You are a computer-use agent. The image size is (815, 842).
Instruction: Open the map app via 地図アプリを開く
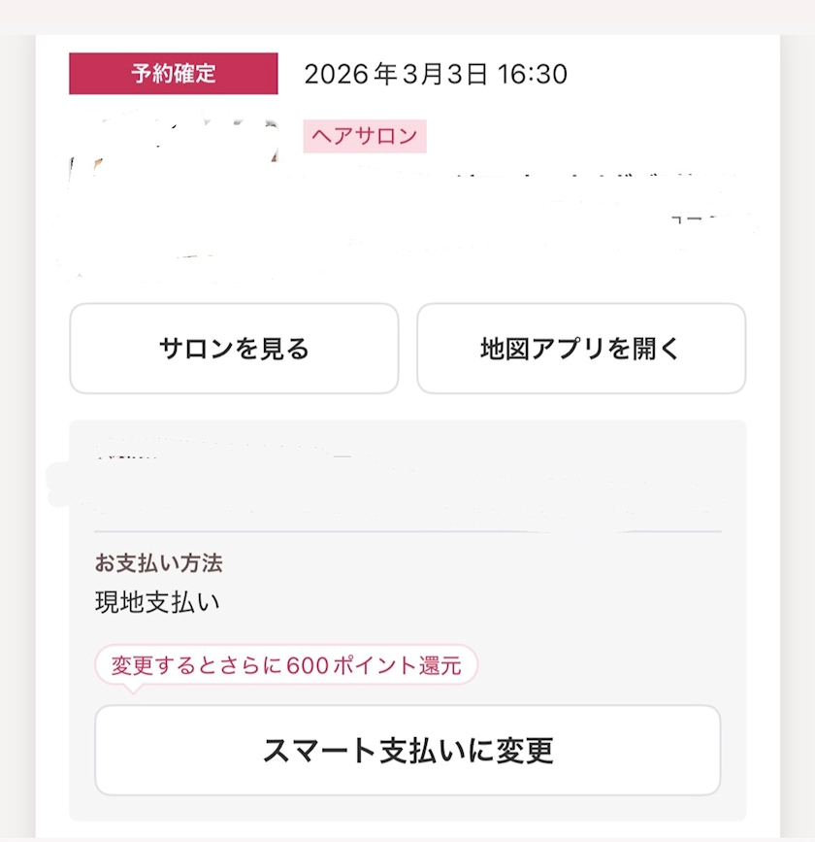581,349
